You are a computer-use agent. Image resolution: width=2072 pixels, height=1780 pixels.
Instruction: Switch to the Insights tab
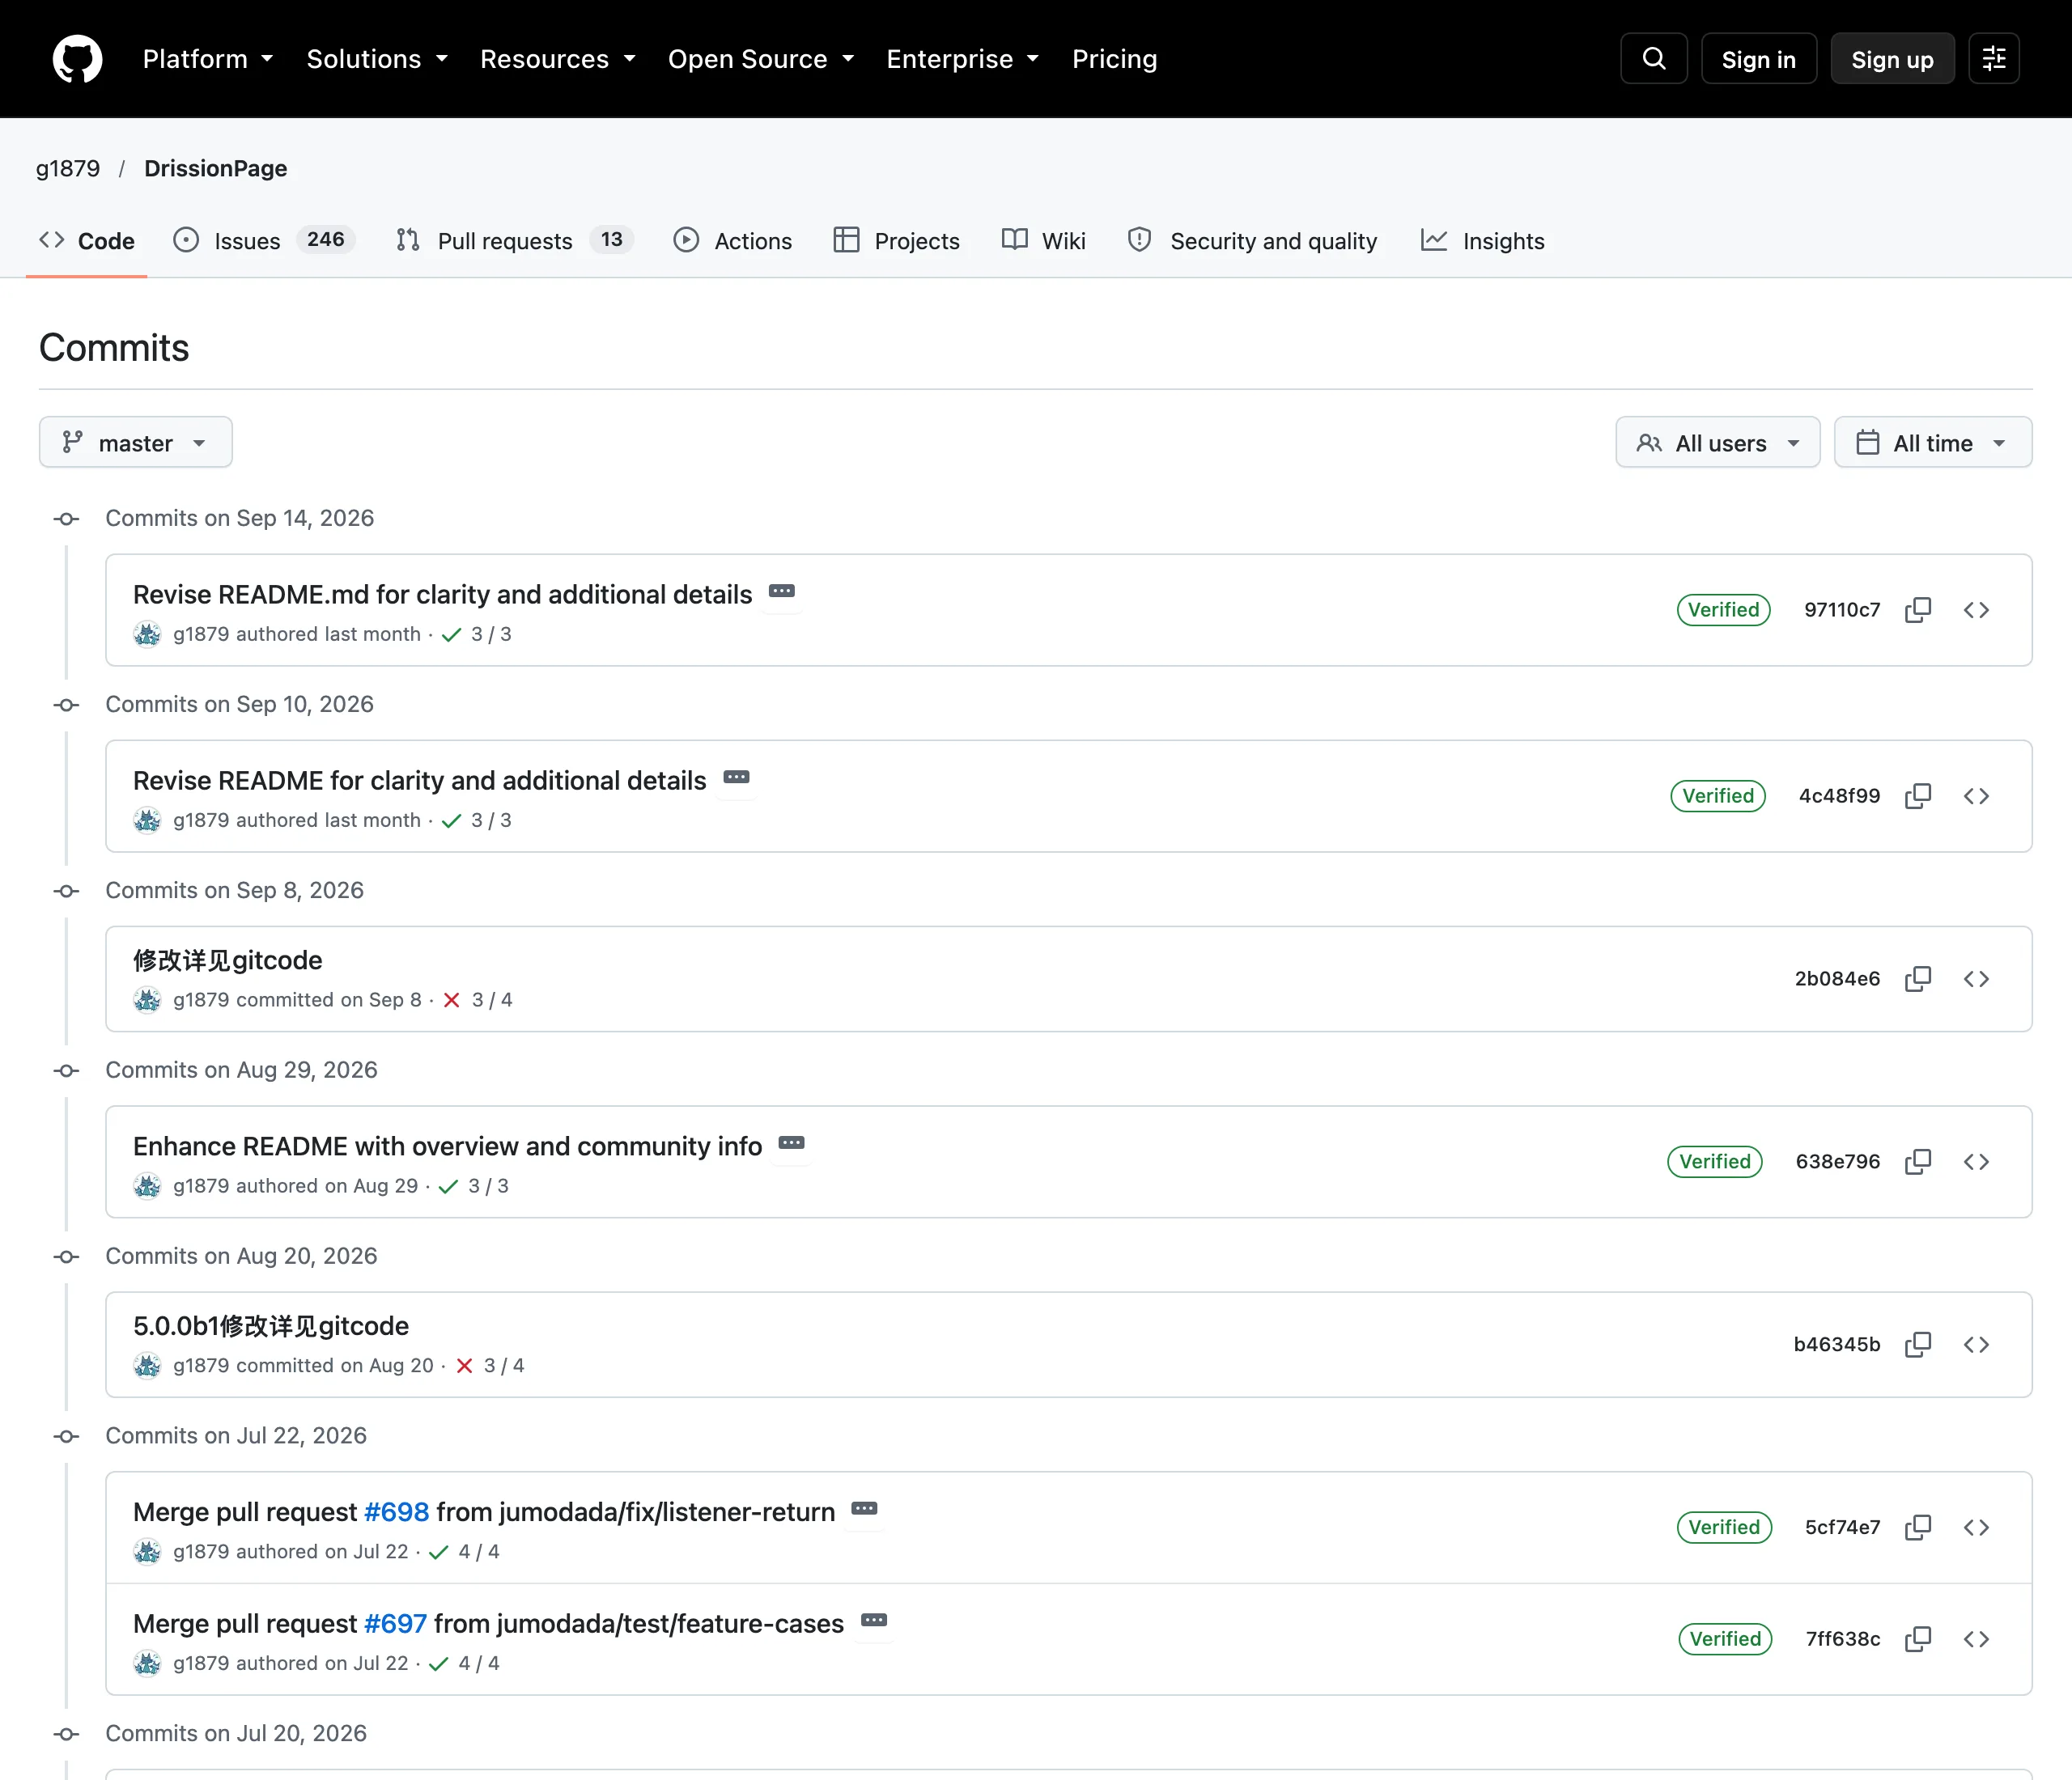click(x=1483, y=241)
